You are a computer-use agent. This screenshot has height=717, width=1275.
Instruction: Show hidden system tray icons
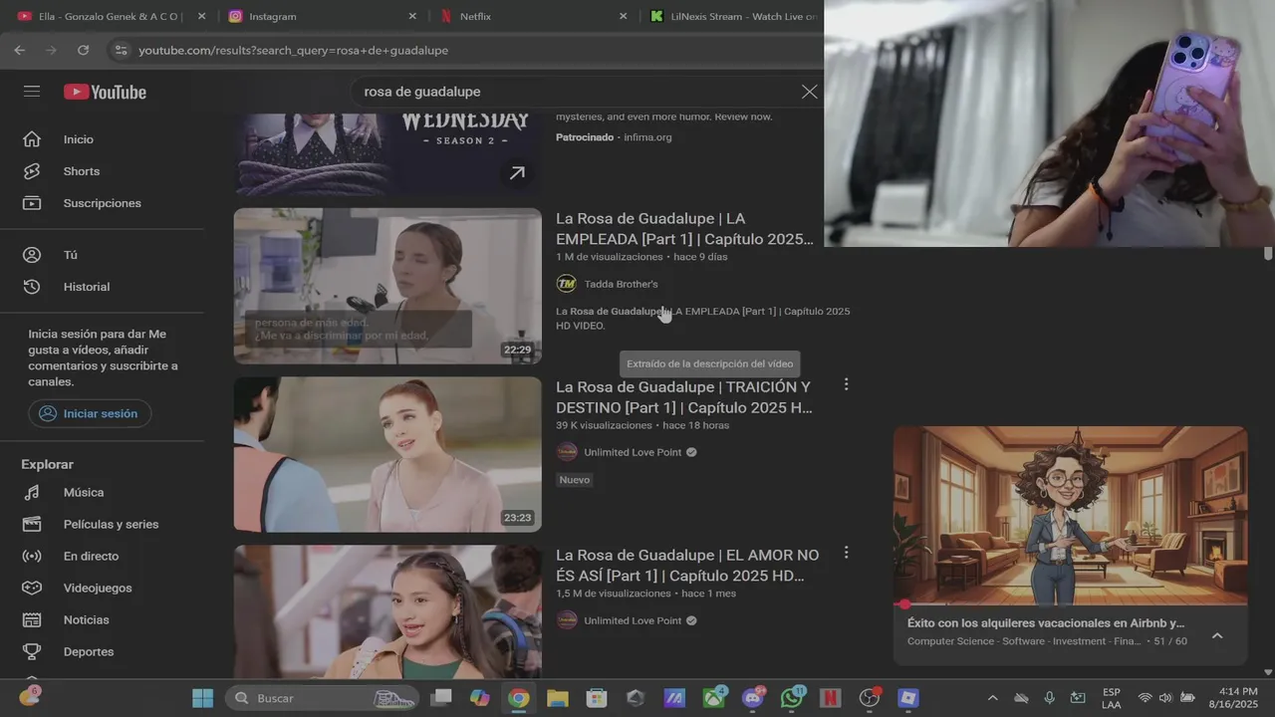992,698
